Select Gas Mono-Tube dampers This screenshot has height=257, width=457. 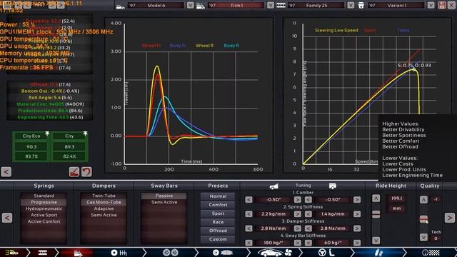(x=104, y=202)
